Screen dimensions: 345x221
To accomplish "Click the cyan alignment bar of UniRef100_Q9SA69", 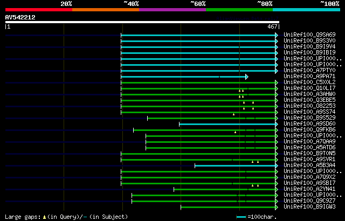I will pyautogui.click(x=198, y=35).
